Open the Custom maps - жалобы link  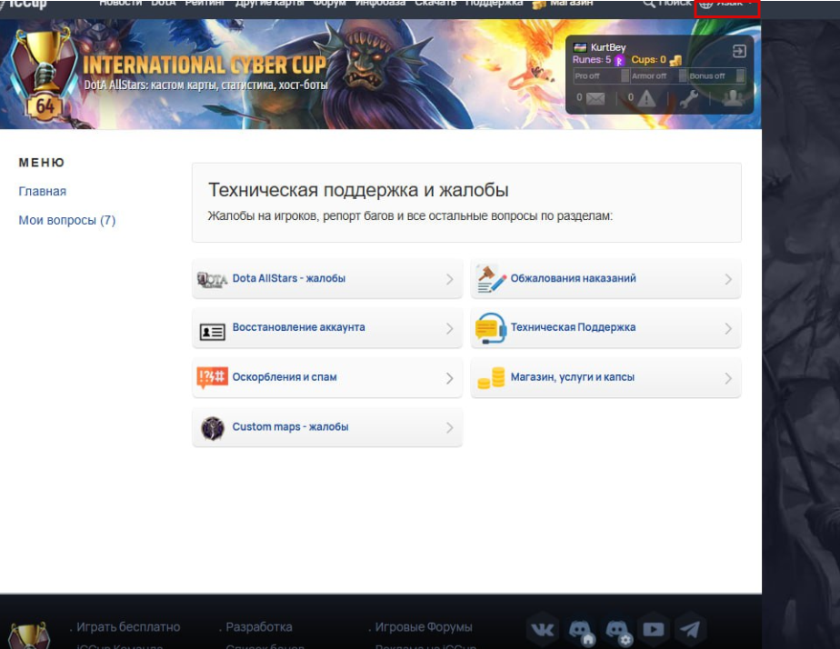tap(290, 427)
